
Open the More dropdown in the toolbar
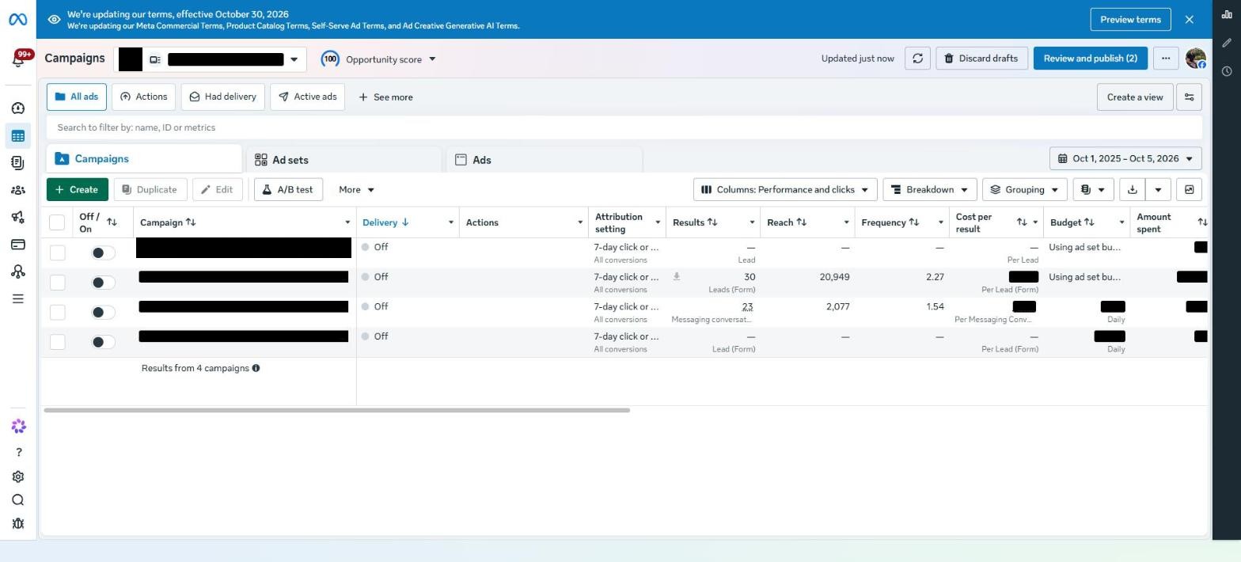[x=356, y=190]
